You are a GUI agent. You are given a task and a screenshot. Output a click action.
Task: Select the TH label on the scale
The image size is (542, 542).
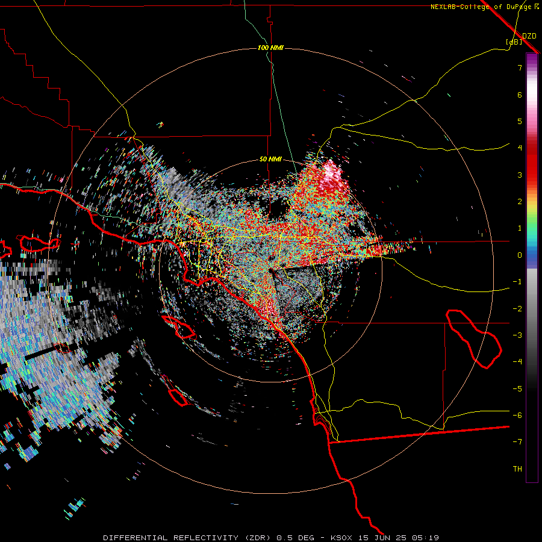(517, 469)
